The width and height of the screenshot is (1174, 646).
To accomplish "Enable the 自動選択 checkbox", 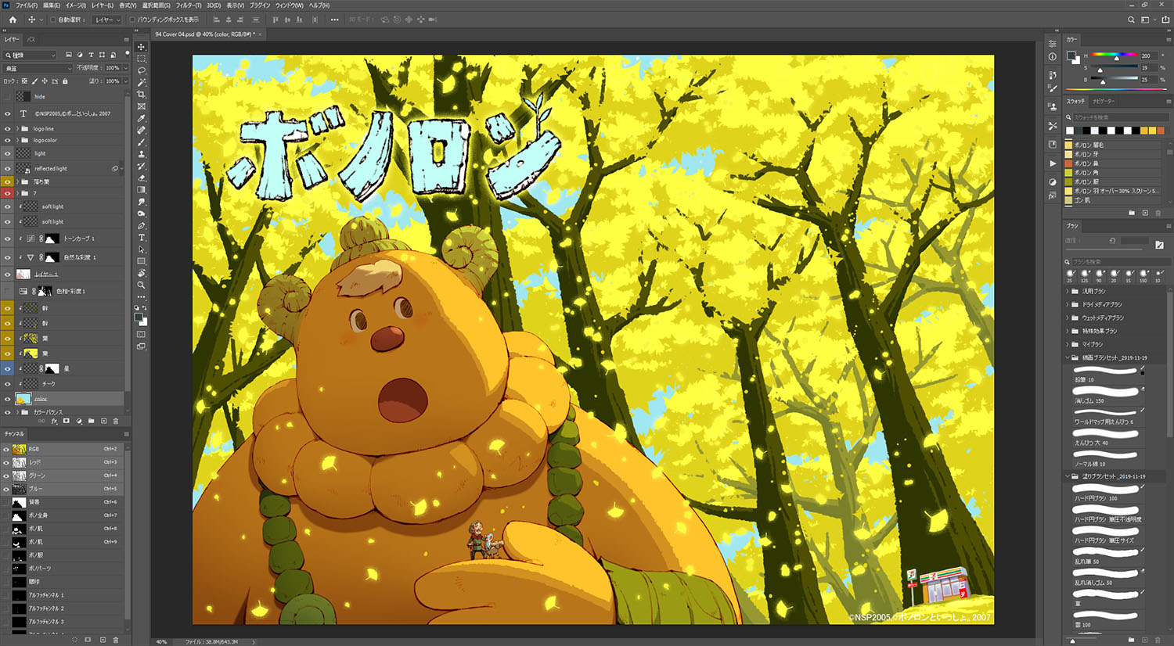I will click(x=53, y=20).
